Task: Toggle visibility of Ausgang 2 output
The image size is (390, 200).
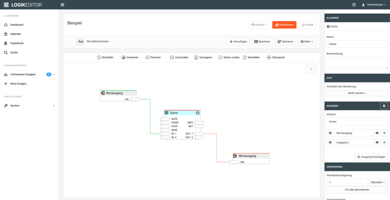Action: pyautogui.click(x=377, y=143)
